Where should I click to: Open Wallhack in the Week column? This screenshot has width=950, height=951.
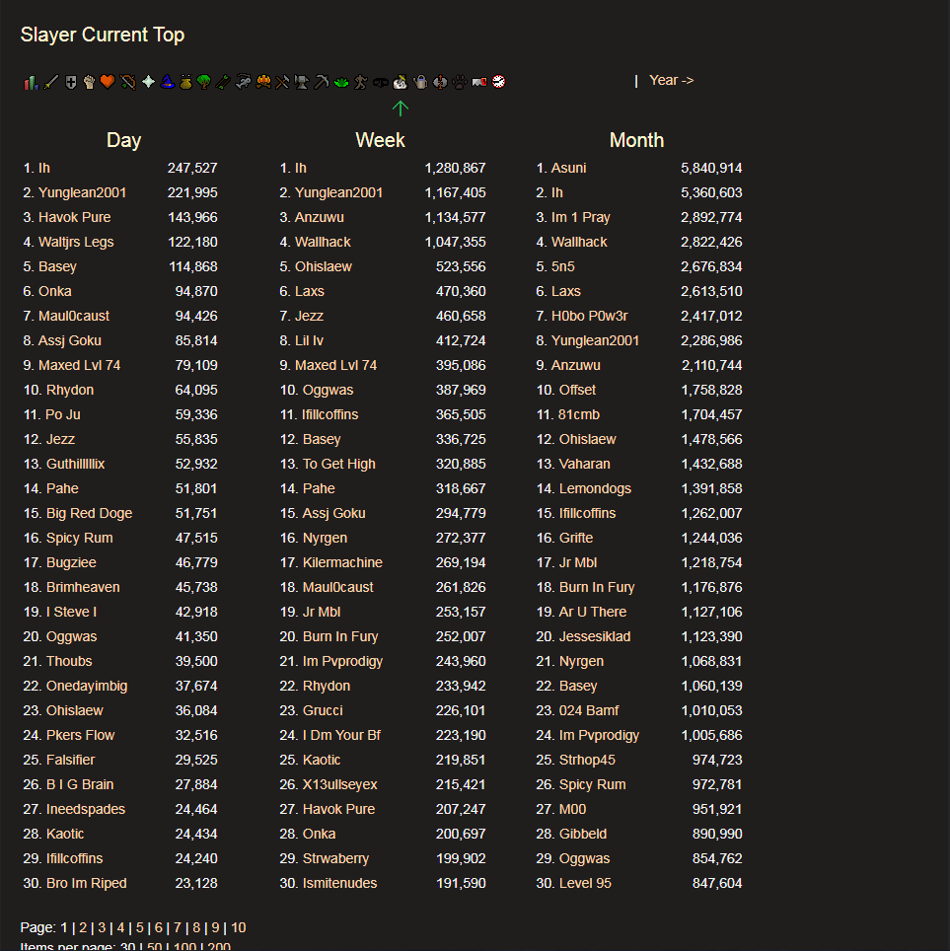pyautogui.click(x=323, y=242)
